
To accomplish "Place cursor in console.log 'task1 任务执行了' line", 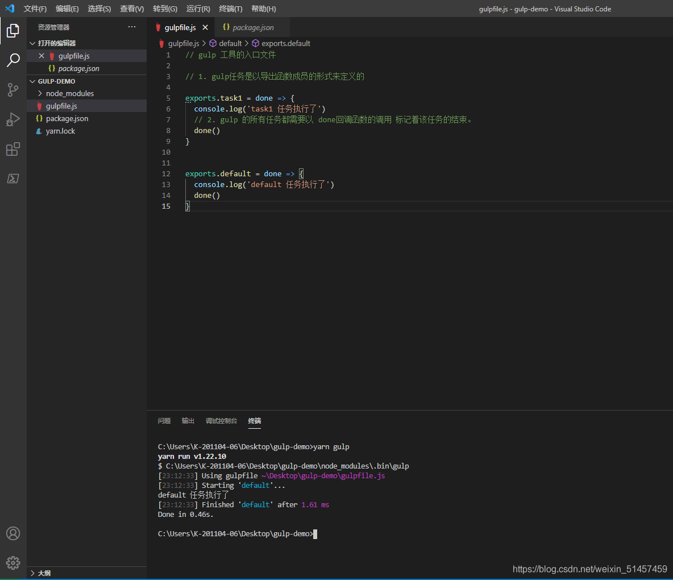I will [x=260, y=109].
